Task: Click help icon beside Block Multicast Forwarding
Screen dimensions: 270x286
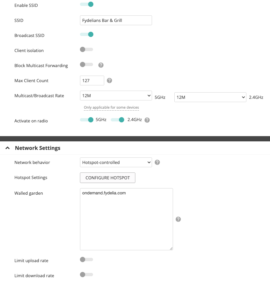Action: pyautogui.click(x=101, y=65)
